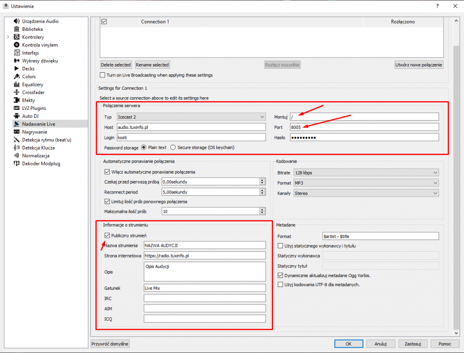Click the Biblioteka library icon
The width and height of the screenshot is (464, 353).
tap(17, 29)
